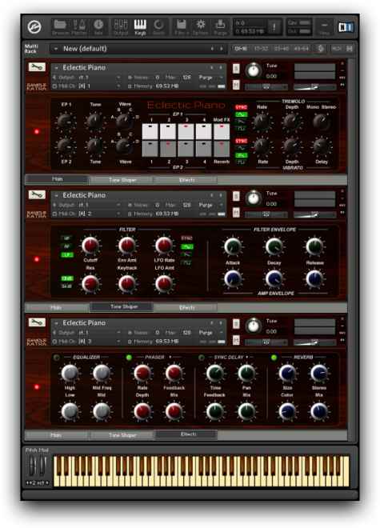
Task: Solo the channel 1 Eclectic Piano instrument
Action: pyautogui.click(x=236, y=68)
